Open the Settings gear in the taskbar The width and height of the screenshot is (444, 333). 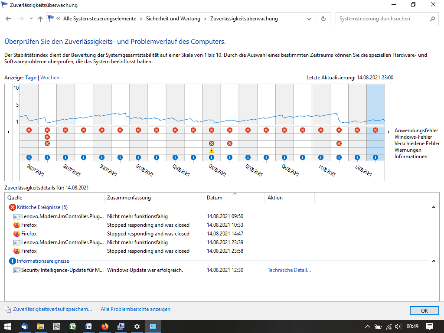pyautogui.click(x=137, y=326)
